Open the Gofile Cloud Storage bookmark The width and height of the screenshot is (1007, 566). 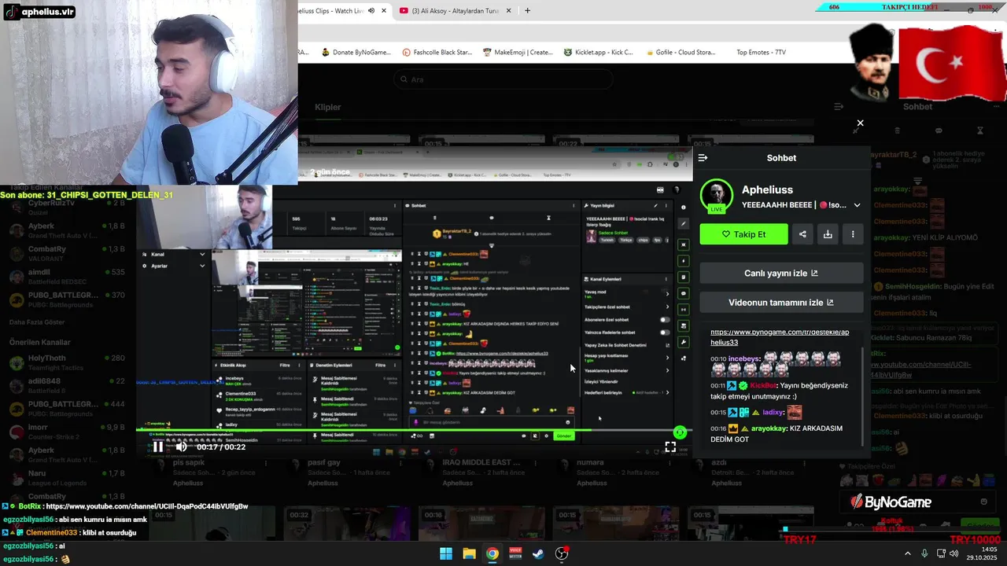tap(681, 53)
